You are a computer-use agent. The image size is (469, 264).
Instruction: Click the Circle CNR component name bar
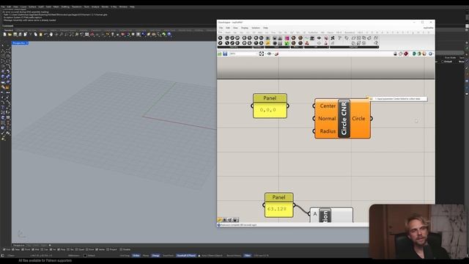pyautogui.click(x=344, y=119)
